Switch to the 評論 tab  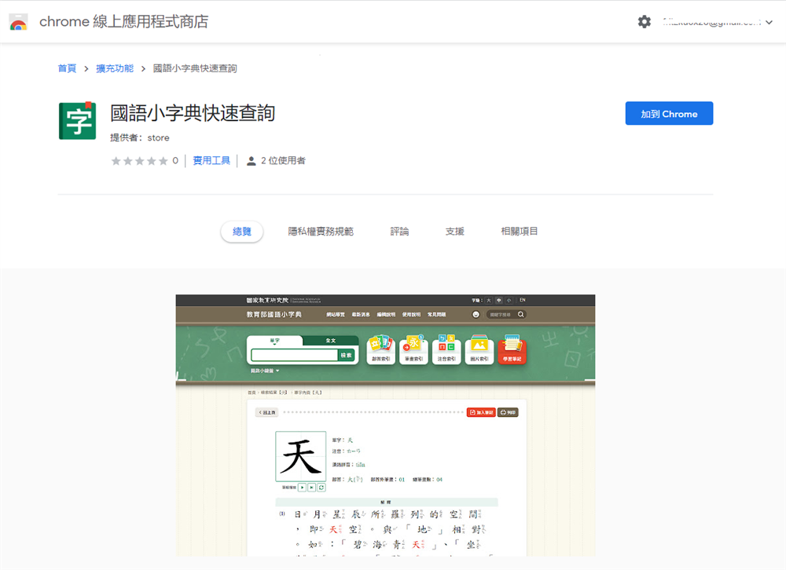pos(399,231)
